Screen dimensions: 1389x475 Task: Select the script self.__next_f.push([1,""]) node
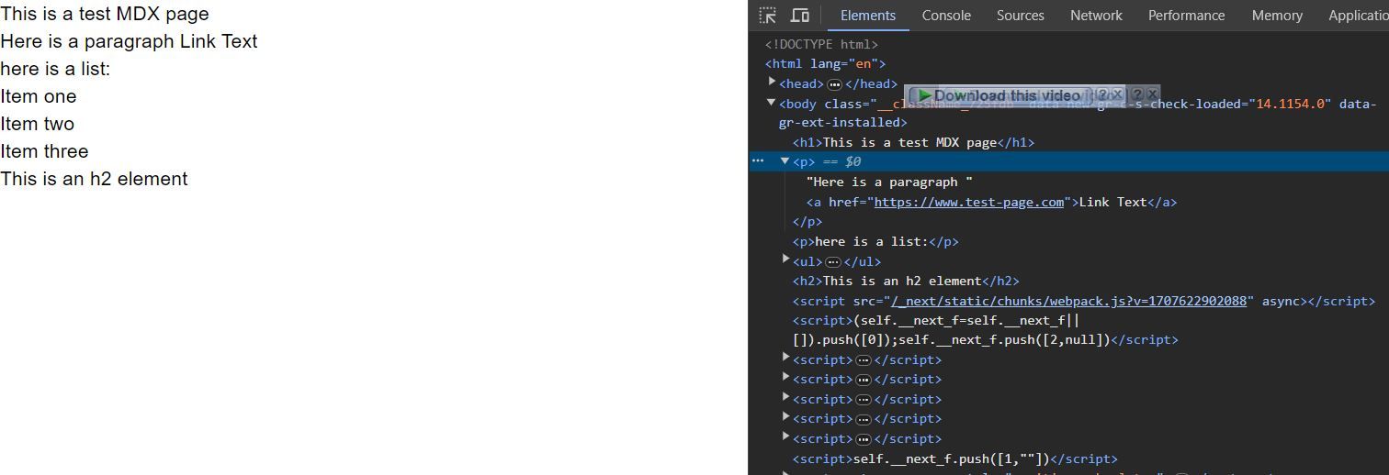click(x=955, y=458)
